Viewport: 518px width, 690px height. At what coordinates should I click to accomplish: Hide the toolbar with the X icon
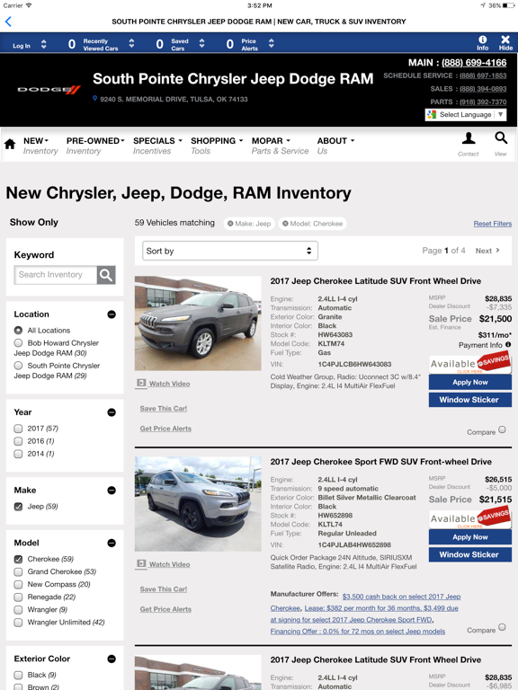(x=505, y=43)
